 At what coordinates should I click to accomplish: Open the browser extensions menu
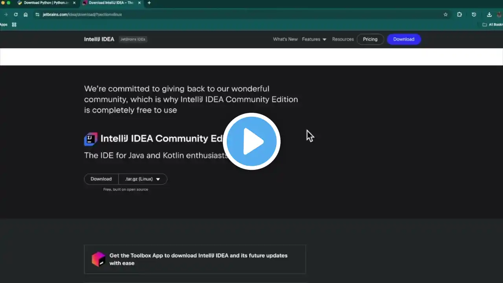coord(459,15)
